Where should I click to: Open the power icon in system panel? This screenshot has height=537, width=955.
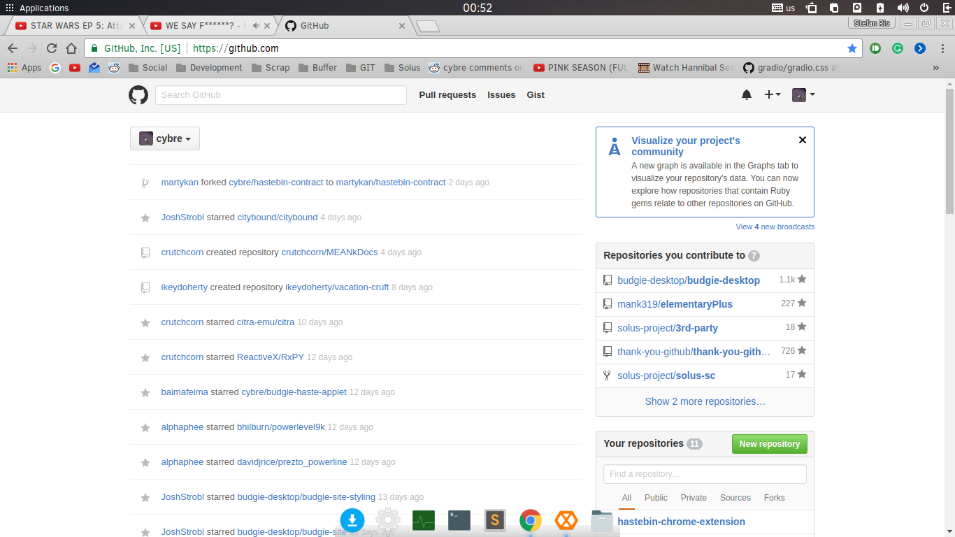(x=924, y=8)
